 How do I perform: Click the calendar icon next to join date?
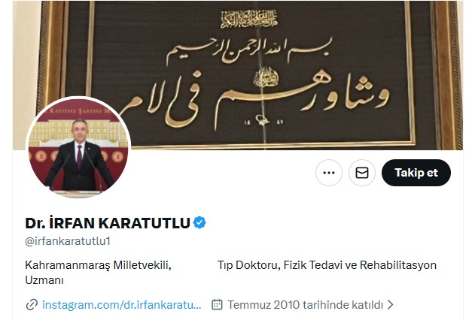[x=217, y=304]
